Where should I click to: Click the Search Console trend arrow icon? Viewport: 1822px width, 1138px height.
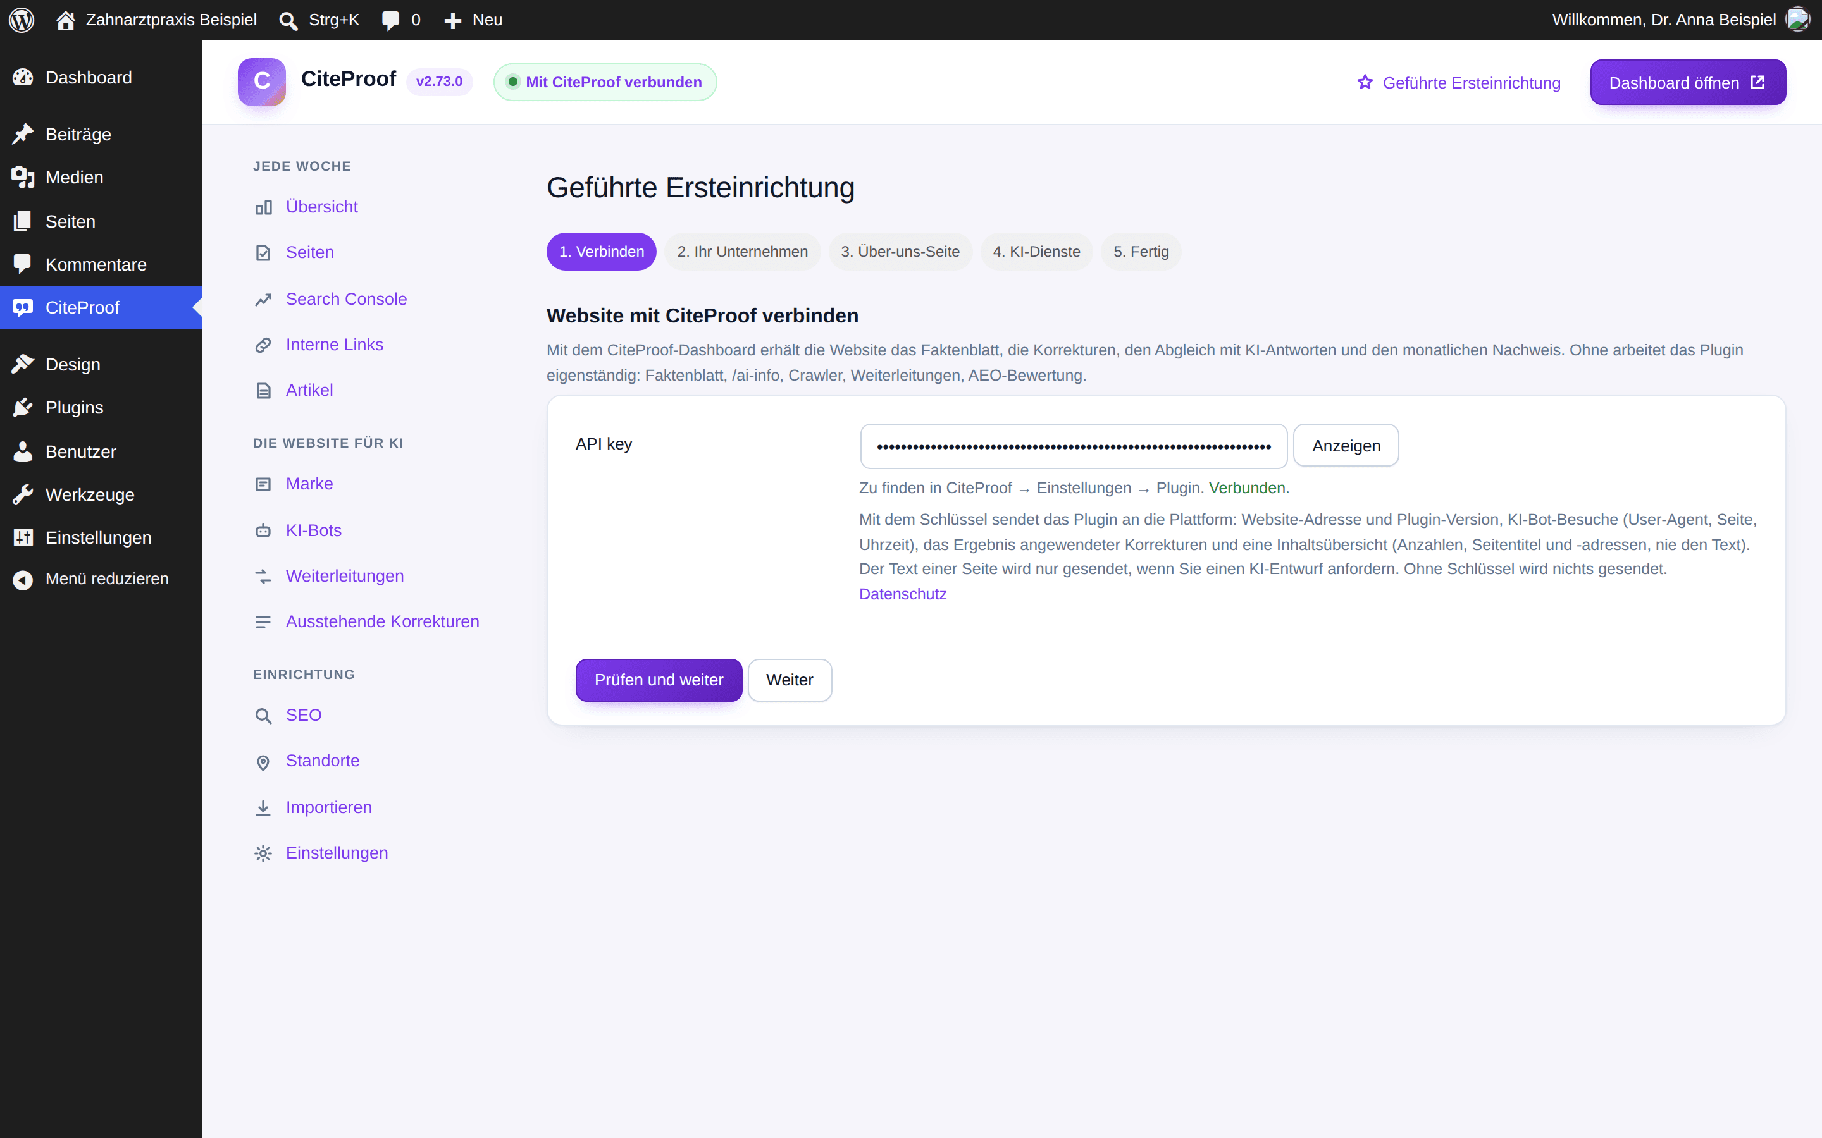[x=263, y=300]
